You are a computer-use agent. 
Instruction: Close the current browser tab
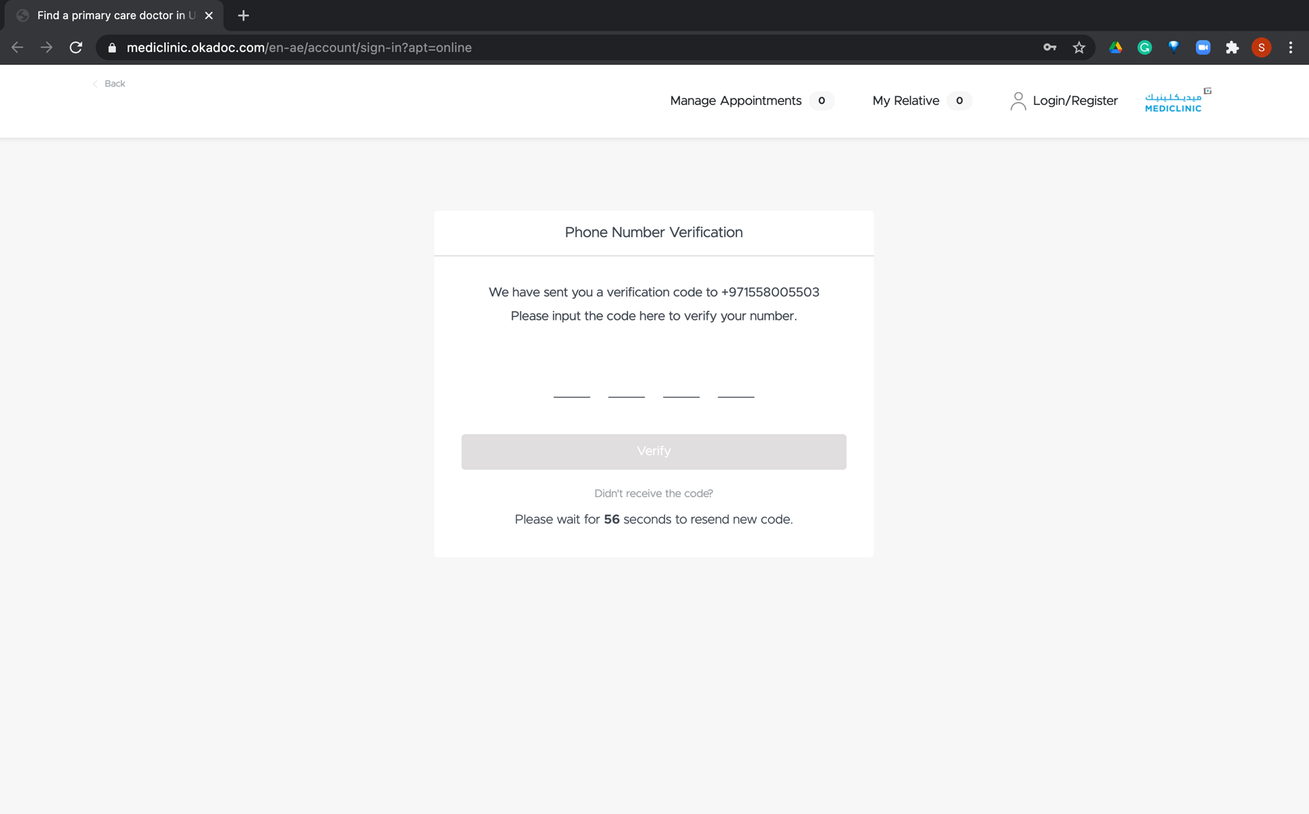[x=209, y=15]
